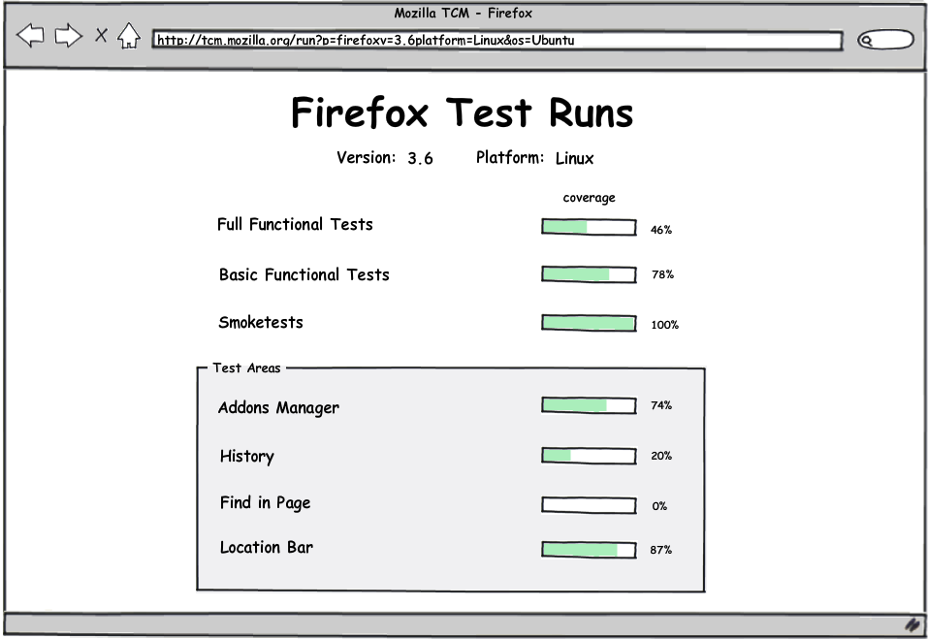Click the platform value Linux
The height and width of the screenshot is (639, 928).
click(574, 159)
